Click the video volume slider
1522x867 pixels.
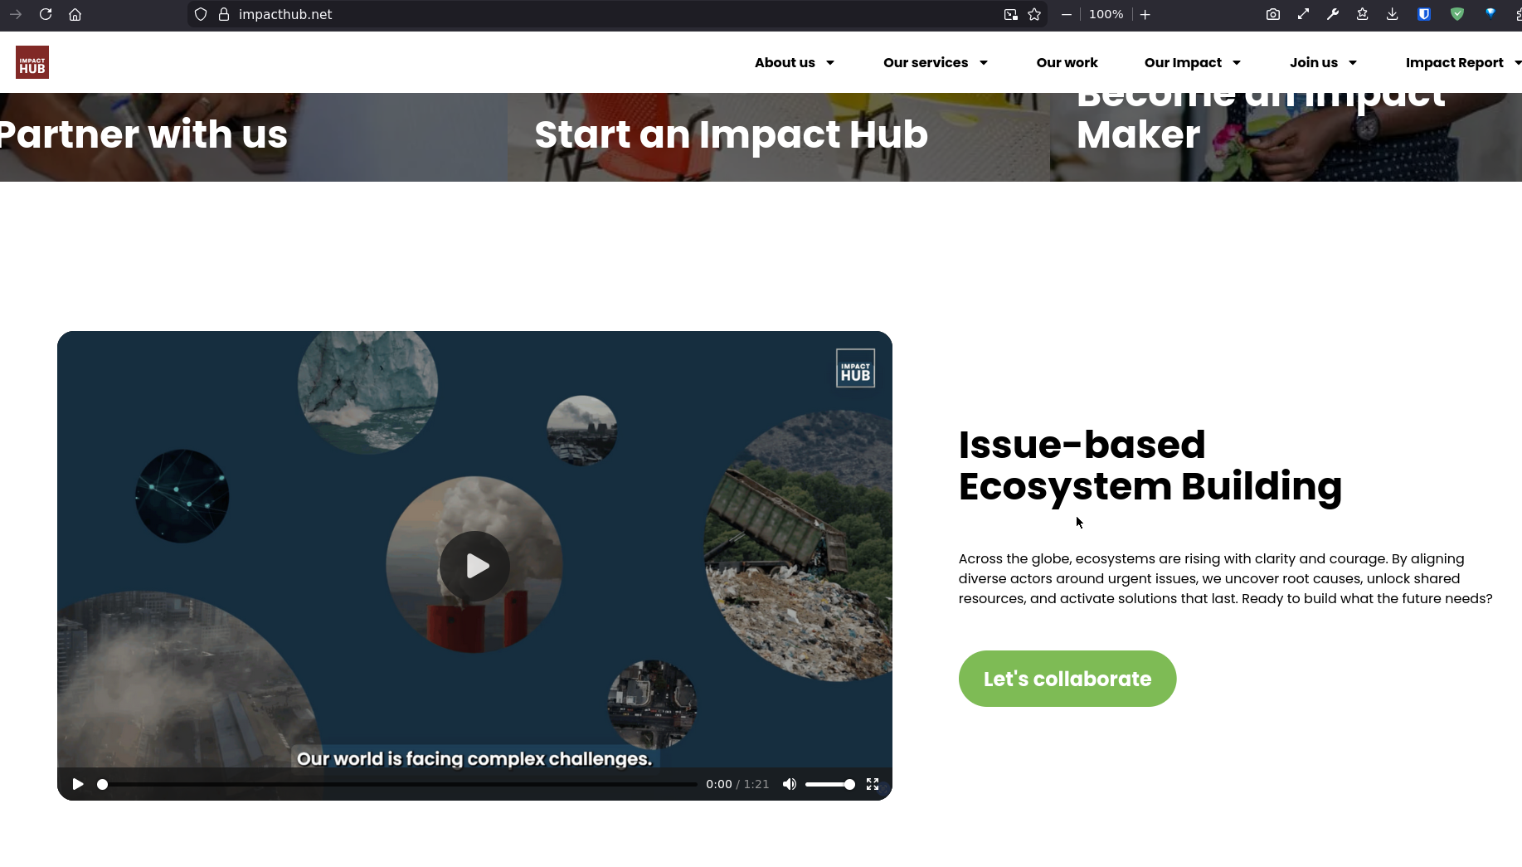pyautogui.click(x=829, y=784)
